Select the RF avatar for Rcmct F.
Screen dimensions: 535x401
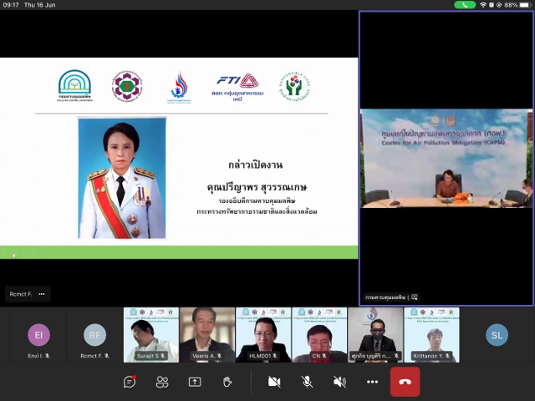[x=94, y=335]
